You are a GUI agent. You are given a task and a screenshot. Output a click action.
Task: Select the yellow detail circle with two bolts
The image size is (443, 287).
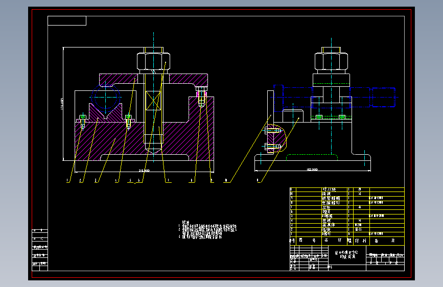click(x=276, y=138)
